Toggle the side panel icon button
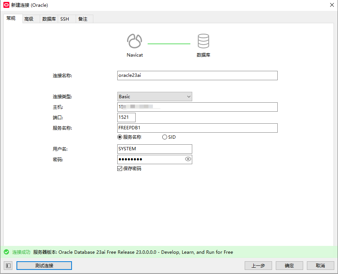338x274 pixels. point(8,266)
